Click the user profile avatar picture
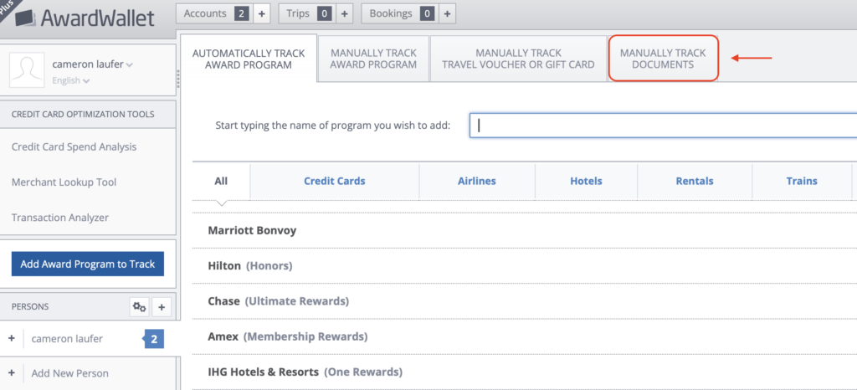The image size is (857, 390). pyautogui.click(x=27, y=70)
